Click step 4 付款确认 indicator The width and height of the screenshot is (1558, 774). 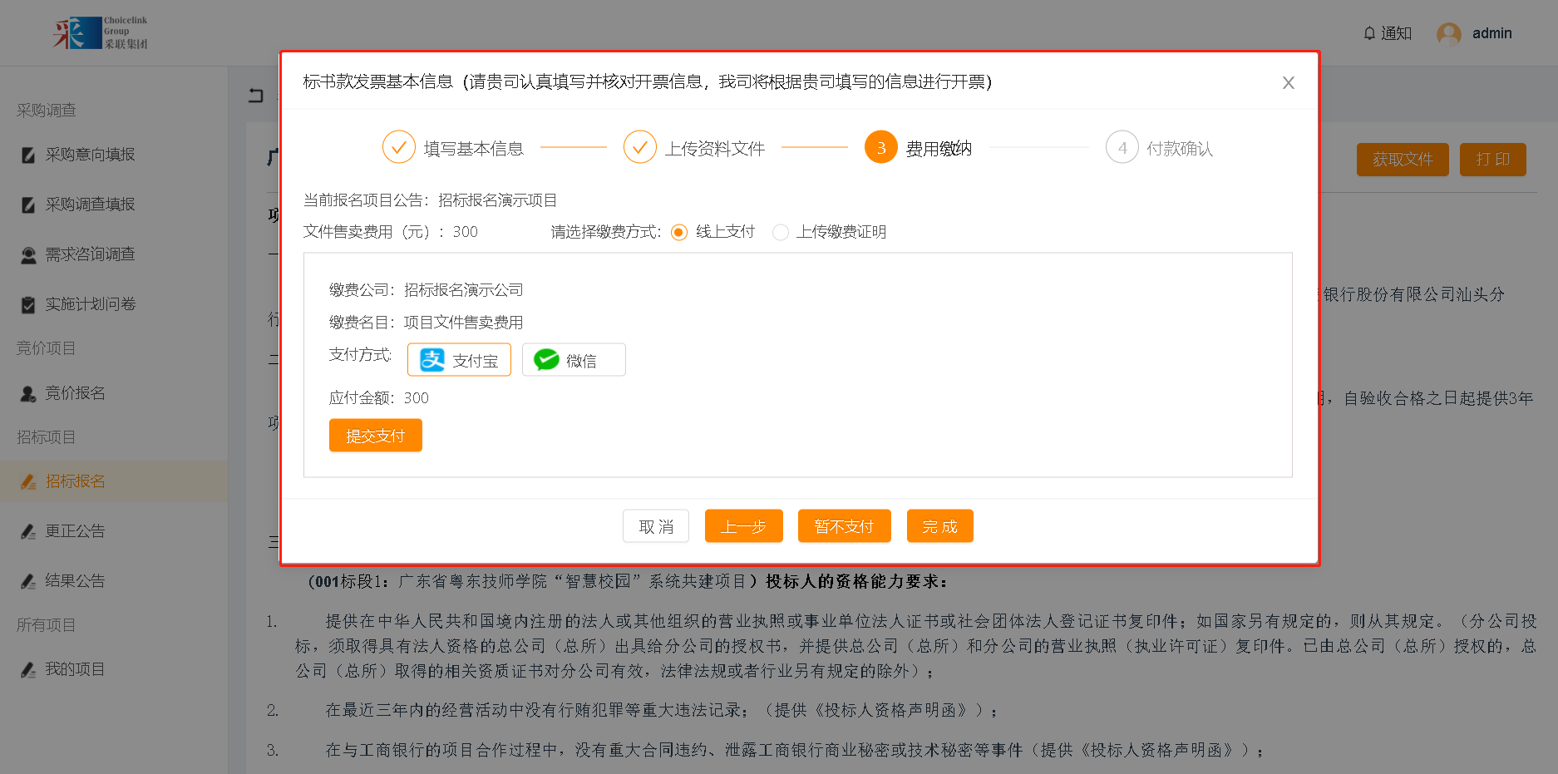coord(1122,147)
